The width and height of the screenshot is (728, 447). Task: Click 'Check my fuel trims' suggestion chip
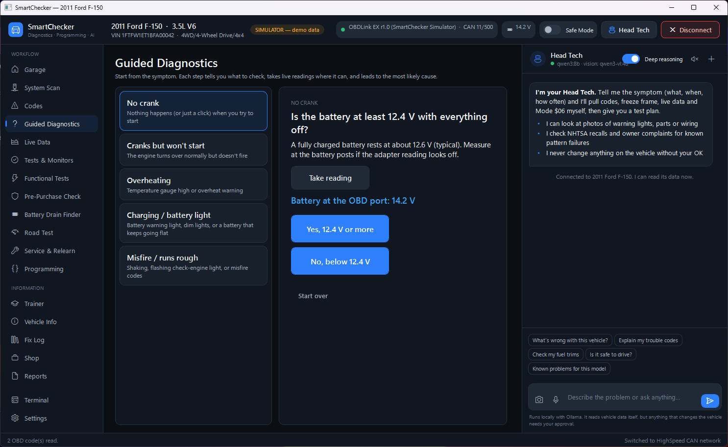point(556,354)
